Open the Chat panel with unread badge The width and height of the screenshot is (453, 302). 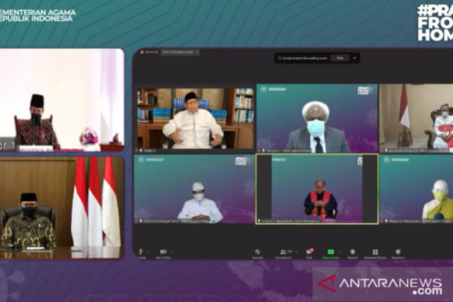click(309, 253)
